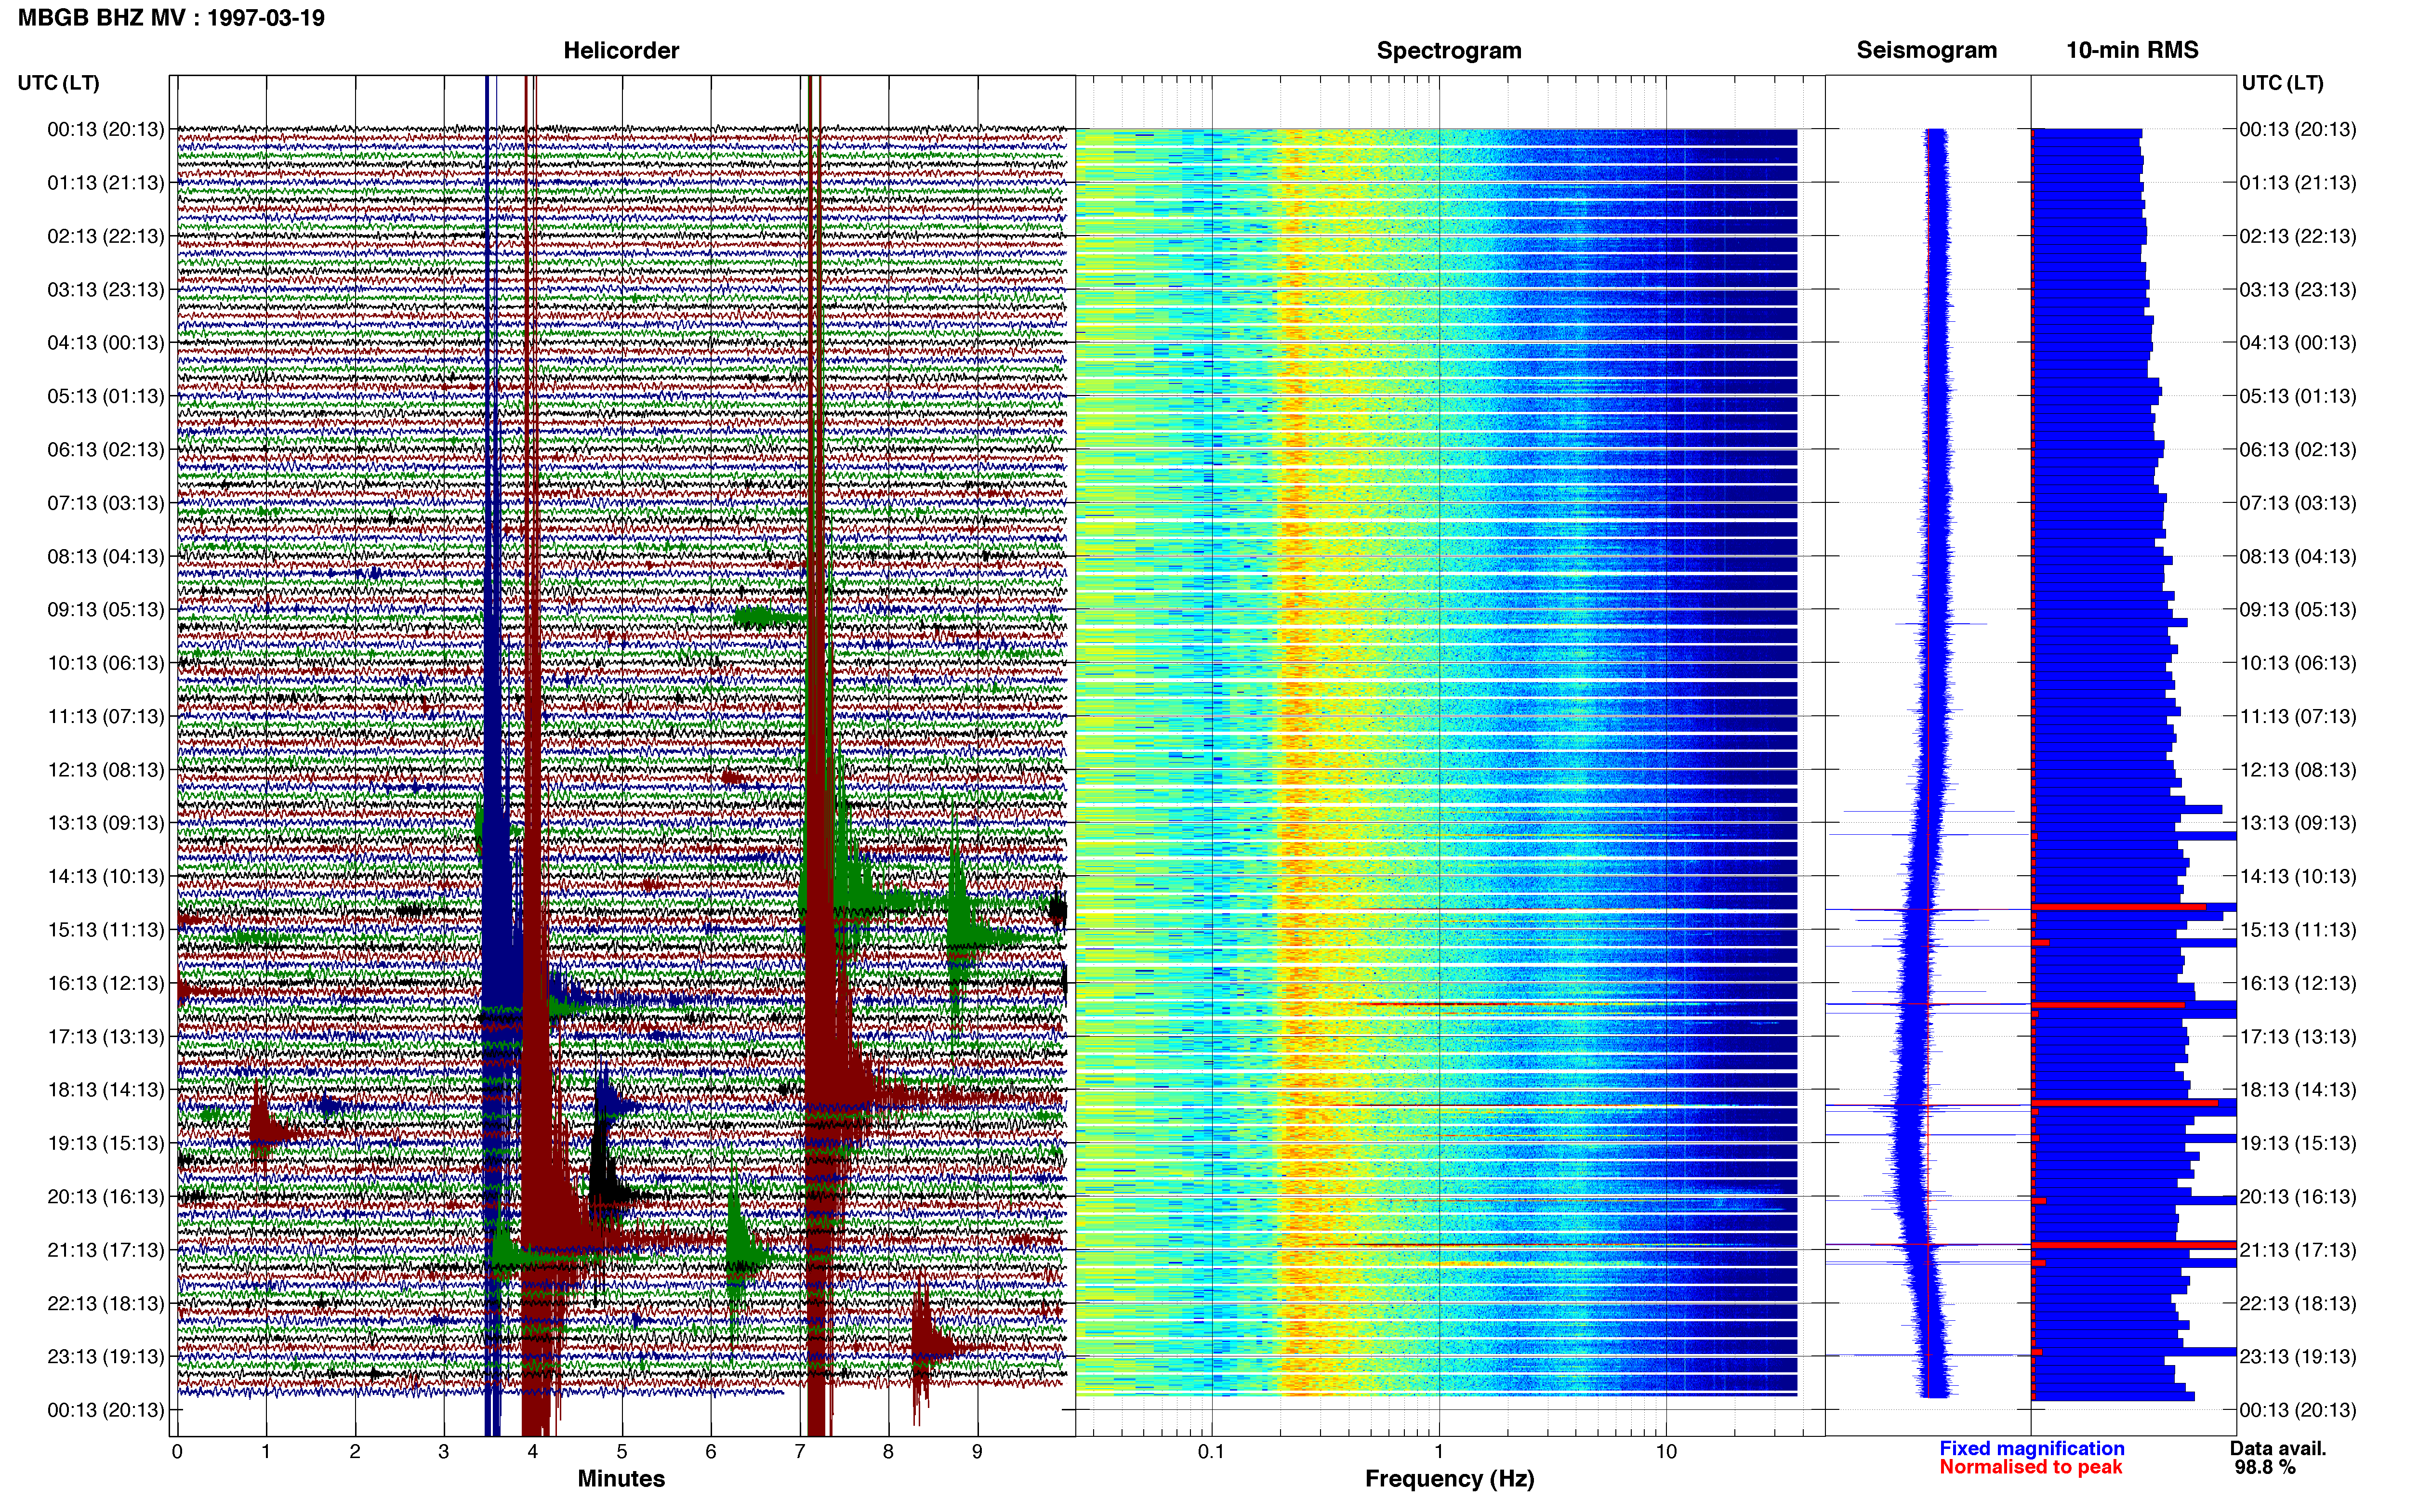Click the left '18:13 (14:13)' time label

[x=106, y=1090]
